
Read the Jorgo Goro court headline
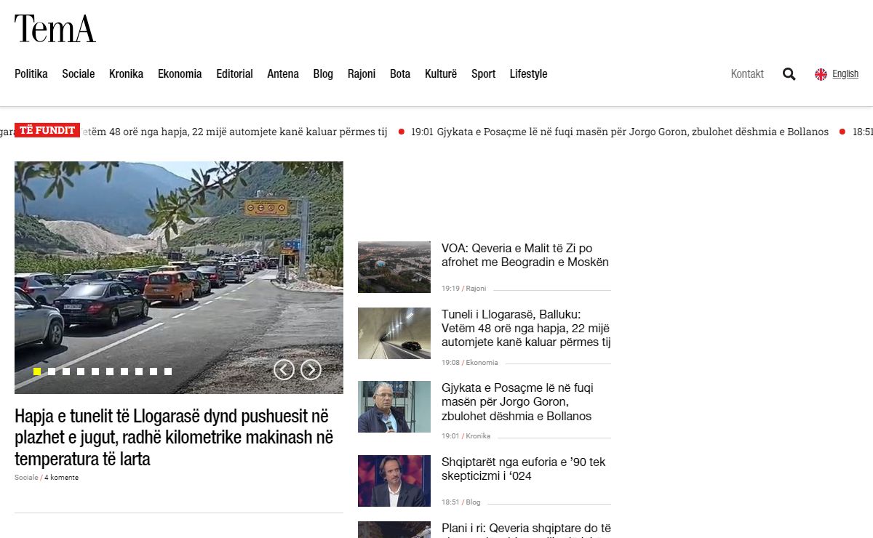(x=517, y=402)
